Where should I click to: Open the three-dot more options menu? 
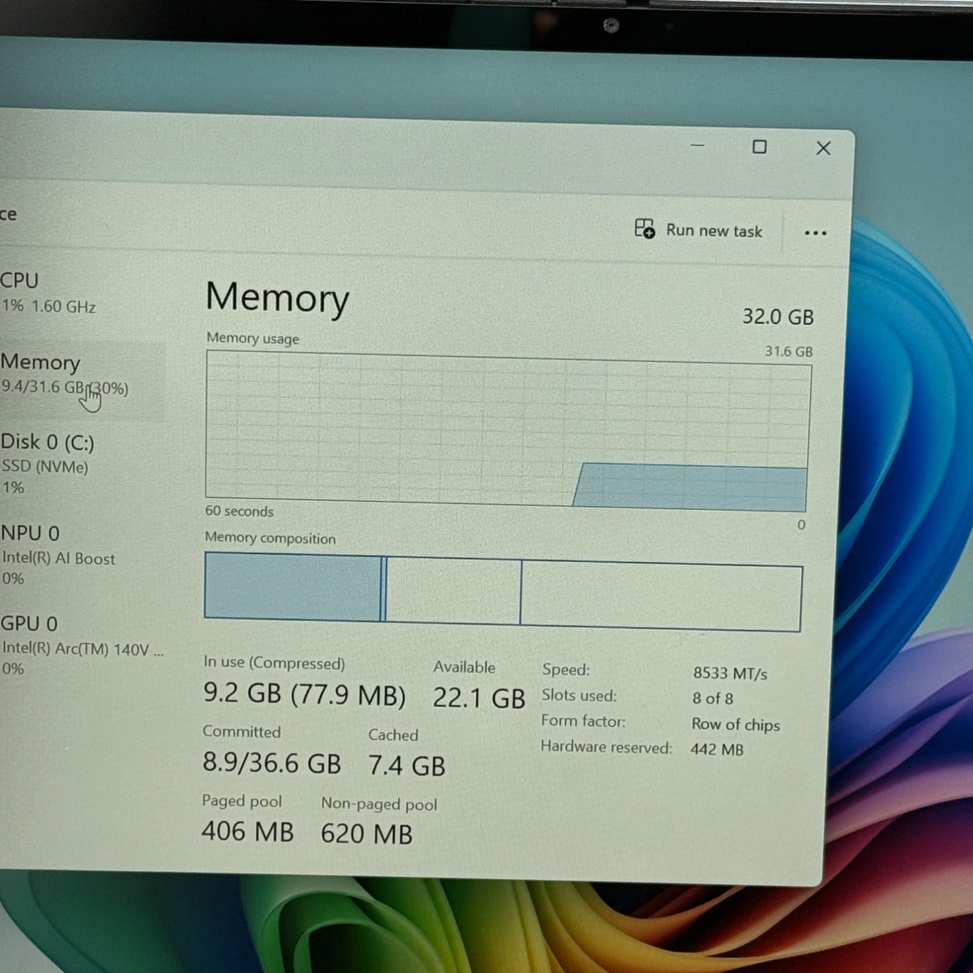[815, 233]
